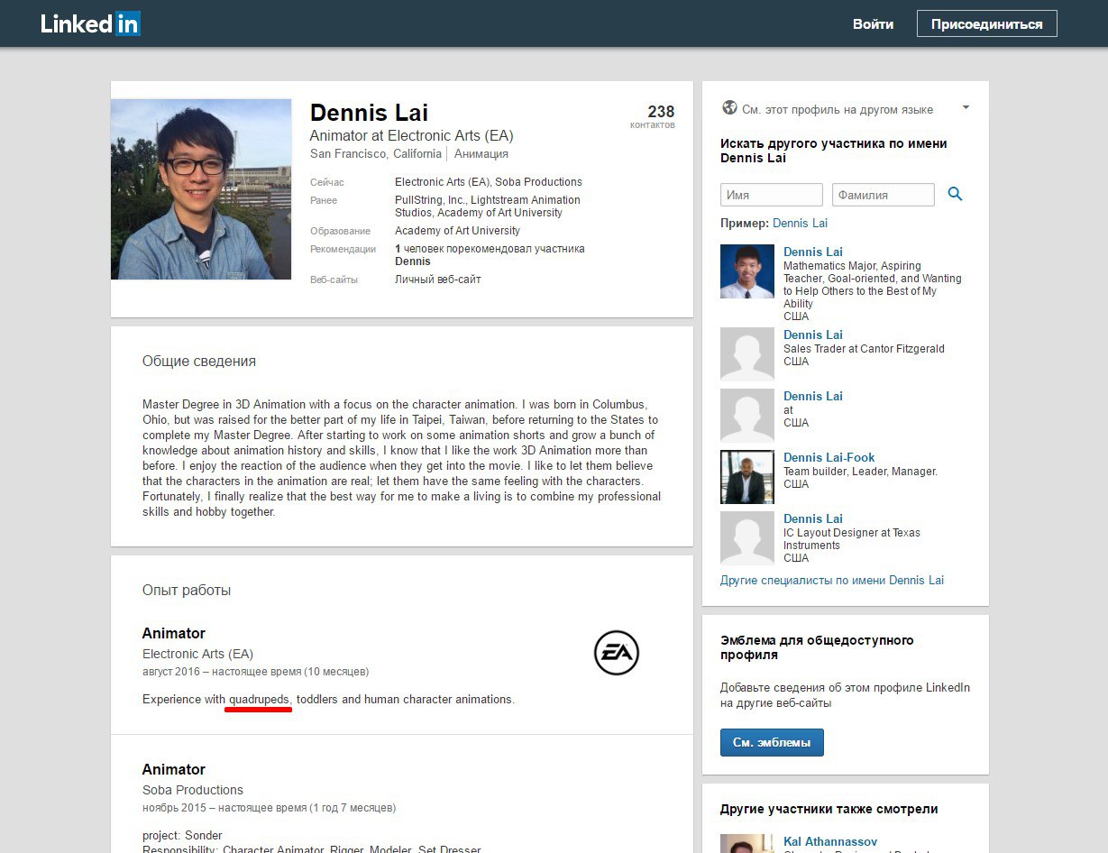Viewport: 1108px width, 853px height.
Task: Click the LinkedIn logo in header
Action: [90, 24]
